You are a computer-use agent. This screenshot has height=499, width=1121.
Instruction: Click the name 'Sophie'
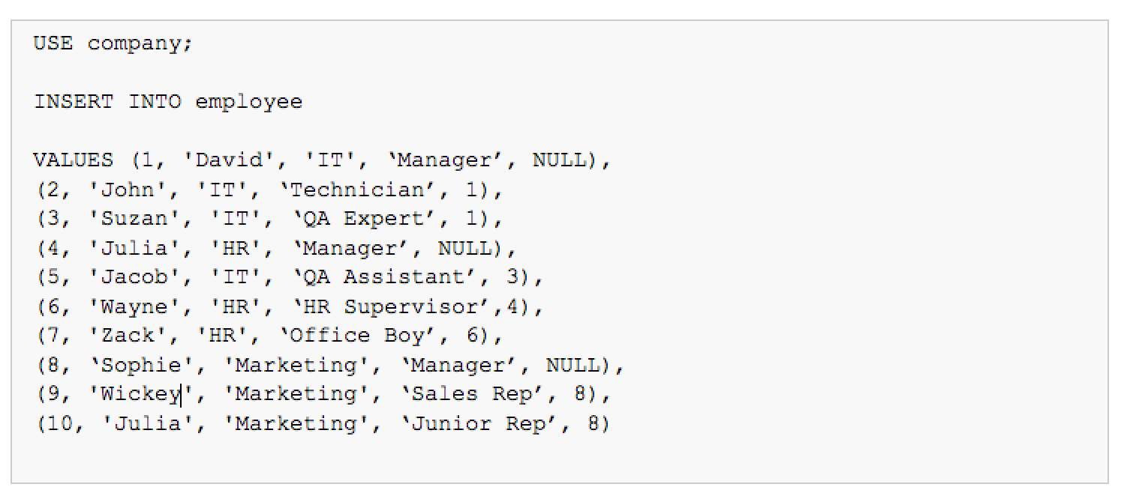tap(142, 366)
